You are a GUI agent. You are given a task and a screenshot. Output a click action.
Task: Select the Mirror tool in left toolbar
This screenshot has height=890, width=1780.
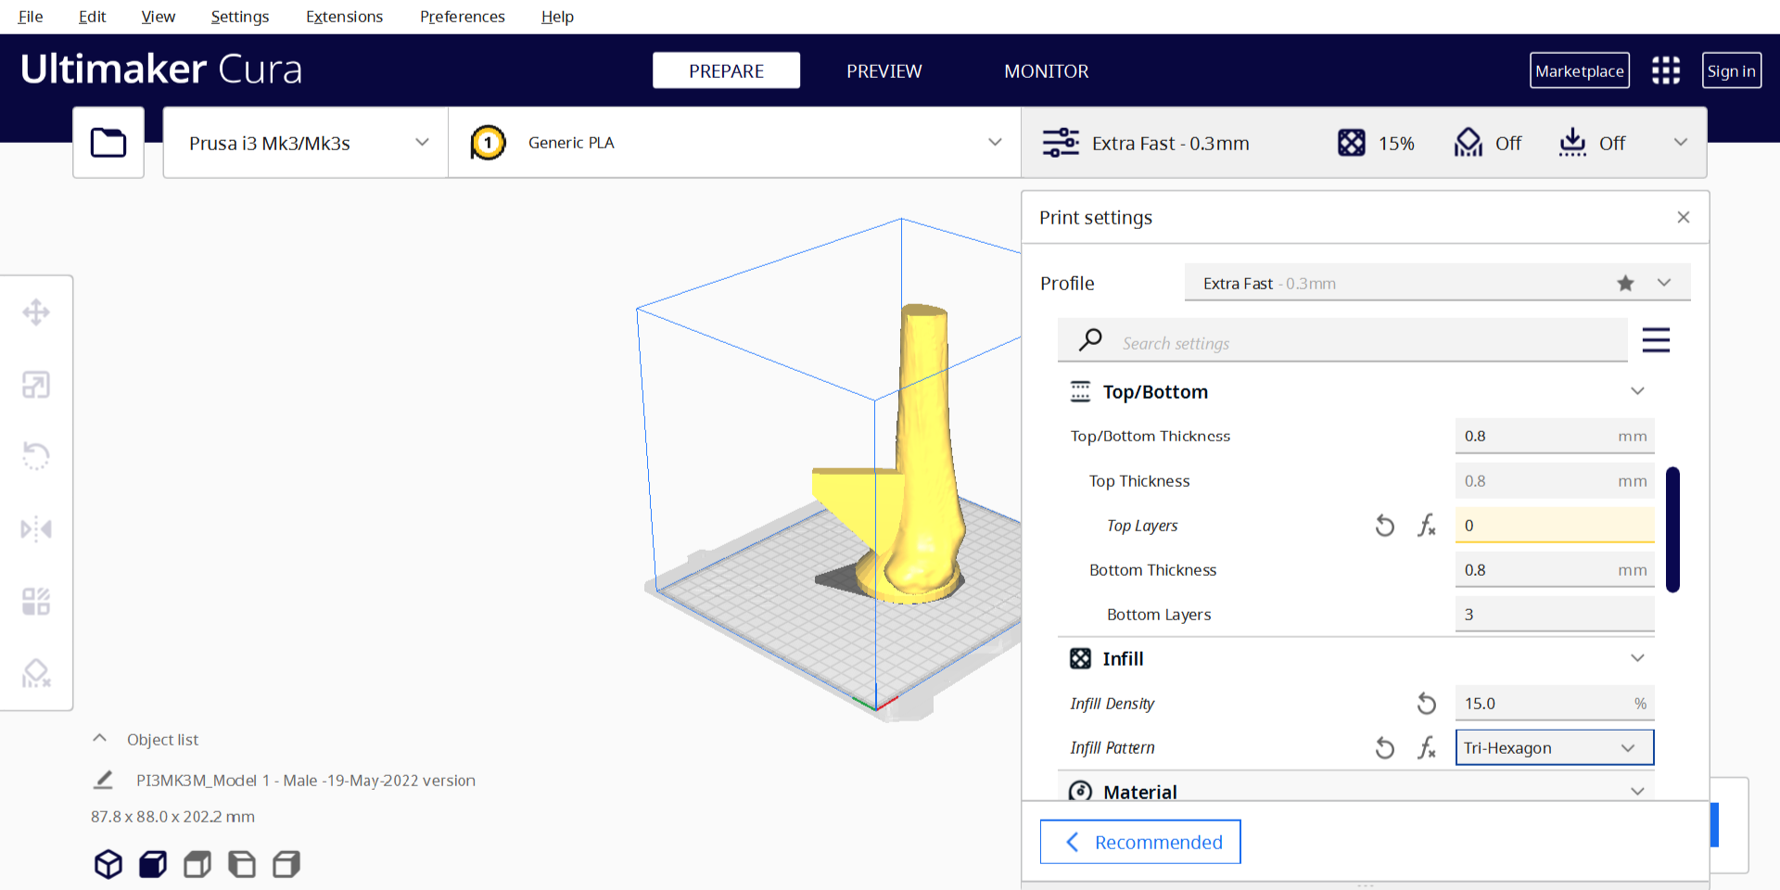pos(36,528)
